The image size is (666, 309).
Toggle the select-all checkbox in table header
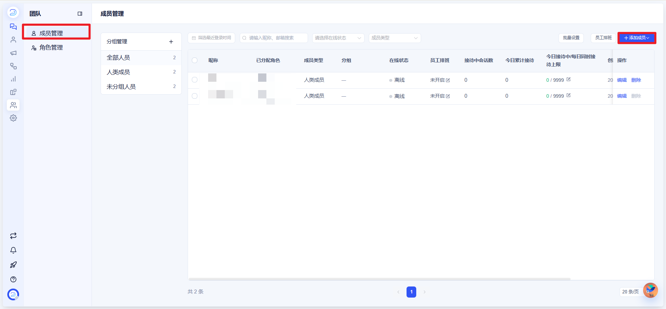[x=195, y=60]
